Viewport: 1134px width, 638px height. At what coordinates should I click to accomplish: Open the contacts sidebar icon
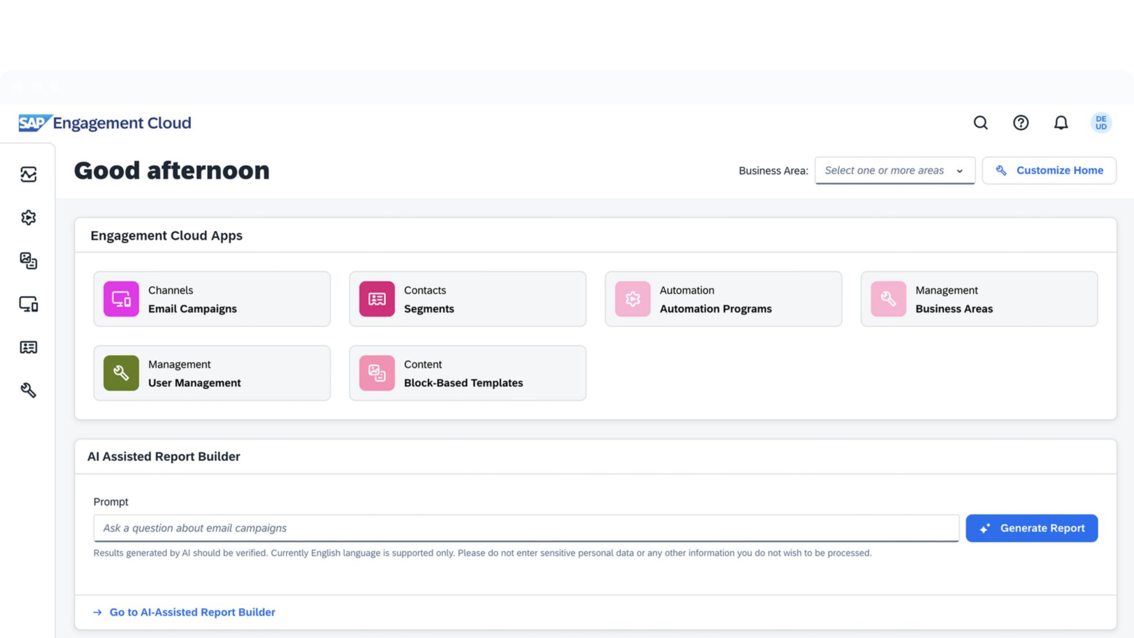pos(28,347)
